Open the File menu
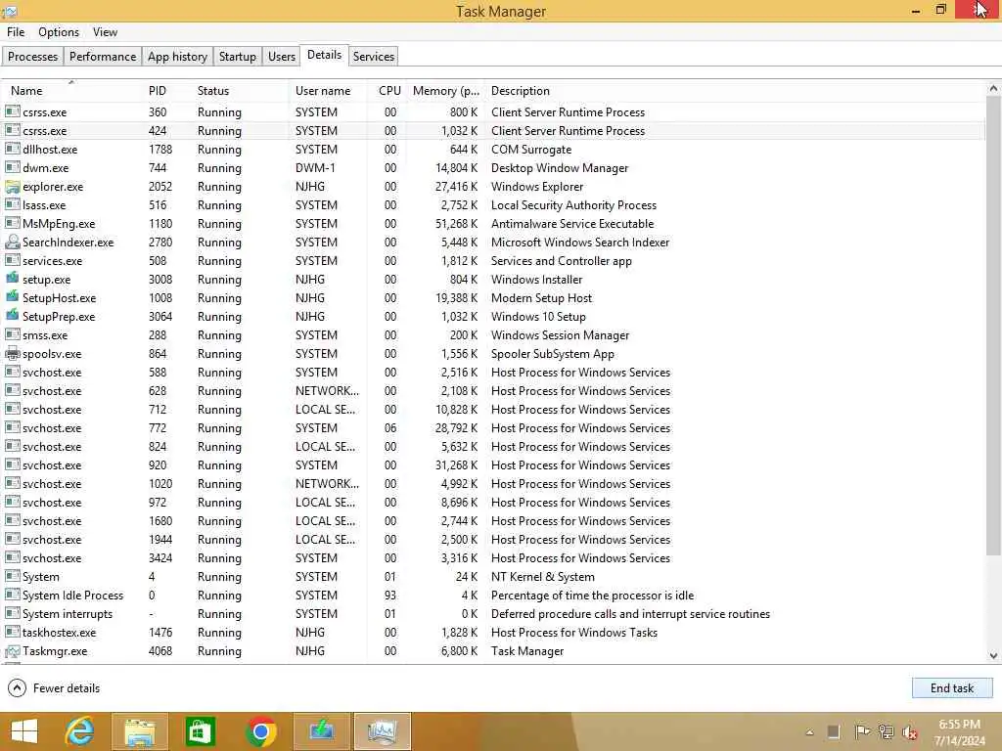 click(16, 32)
